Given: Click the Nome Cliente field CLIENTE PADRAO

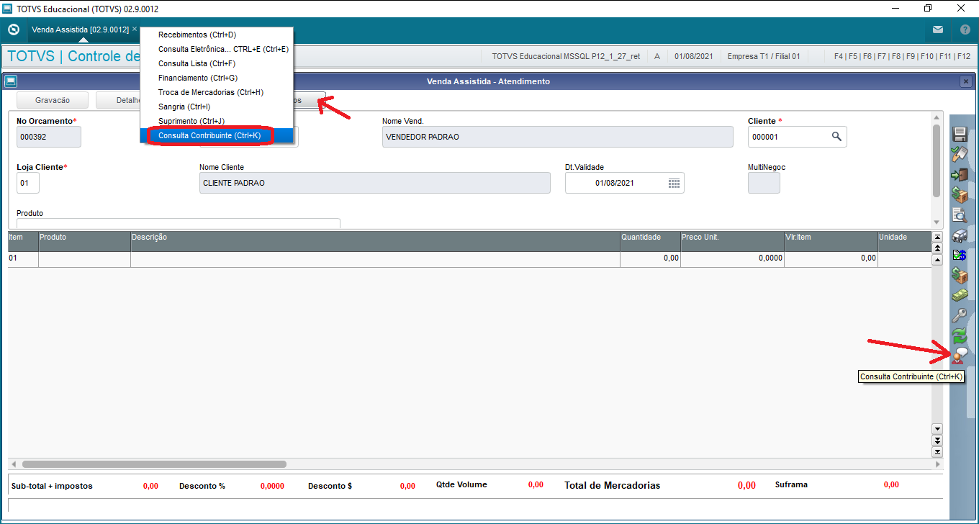Looking at the screenshot, I should [374, 183].
